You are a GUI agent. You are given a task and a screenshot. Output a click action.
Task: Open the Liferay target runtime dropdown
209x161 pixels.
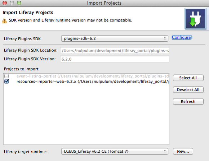(x=115, y=151)
